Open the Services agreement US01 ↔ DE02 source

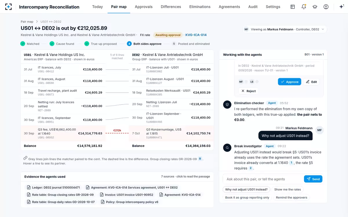click(132, 187)
